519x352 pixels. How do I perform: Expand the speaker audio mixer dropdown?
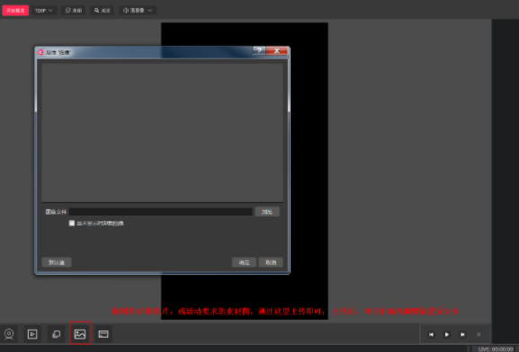[138, 11]
